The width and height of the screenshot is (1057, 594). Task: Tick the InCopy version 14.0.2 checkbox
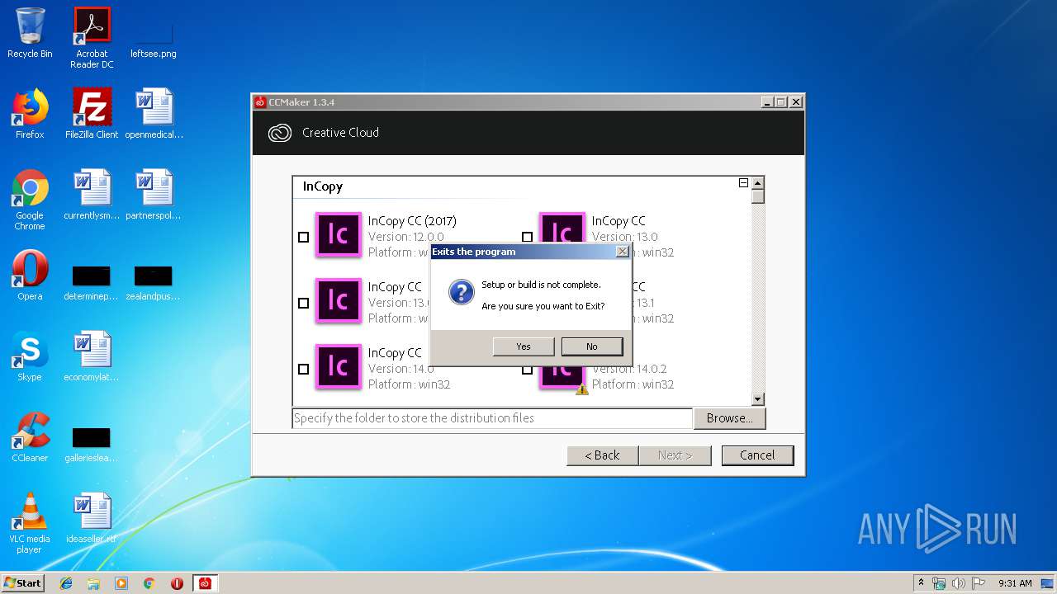pyautogui.click(x=527, y=369)
